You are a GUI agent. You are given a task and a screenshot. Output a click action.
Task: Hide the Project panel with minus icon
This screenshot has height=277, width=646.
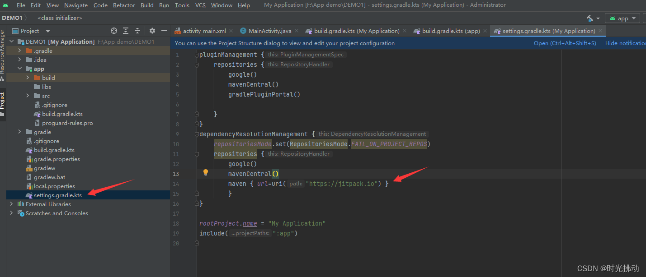click(x=163, y=31)
